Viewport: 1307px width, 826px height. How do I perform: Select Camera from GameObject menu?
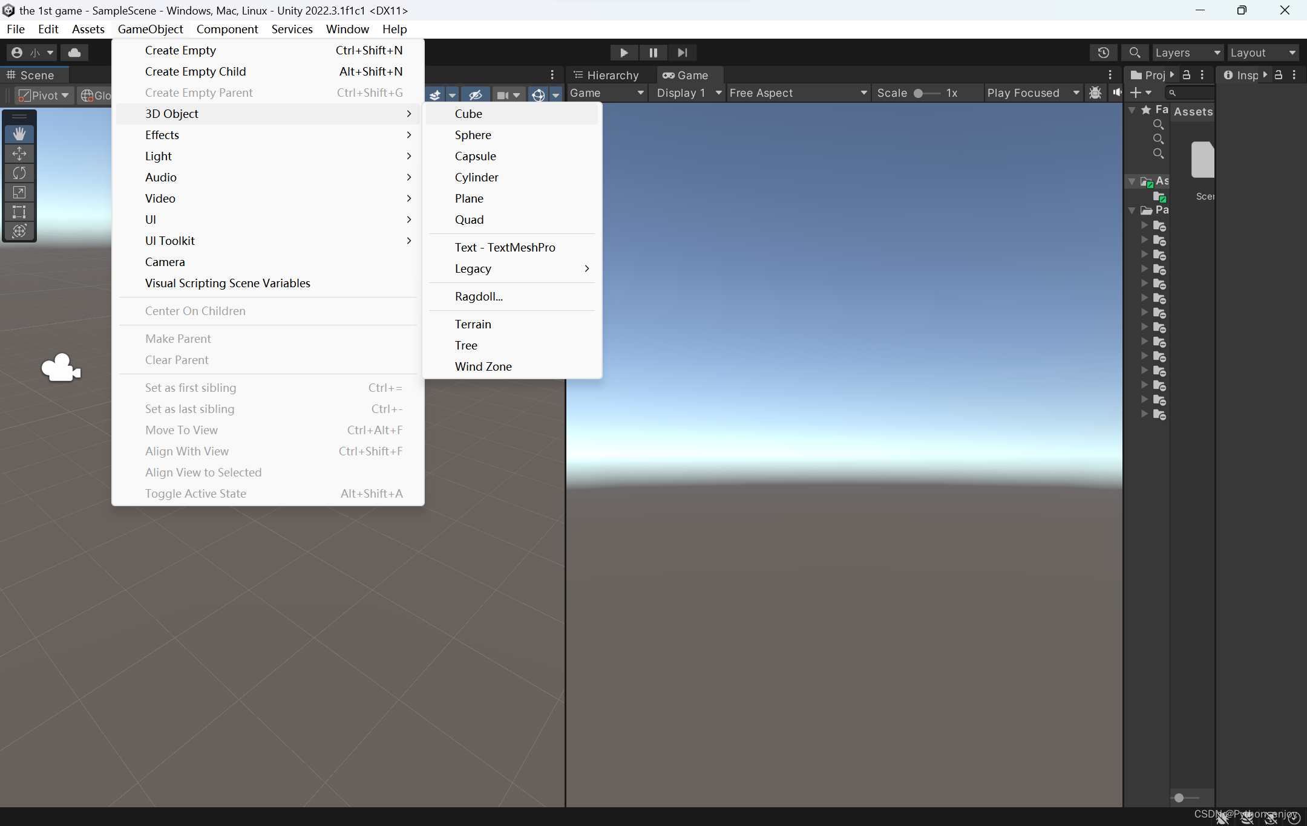[x=268, y=262]
